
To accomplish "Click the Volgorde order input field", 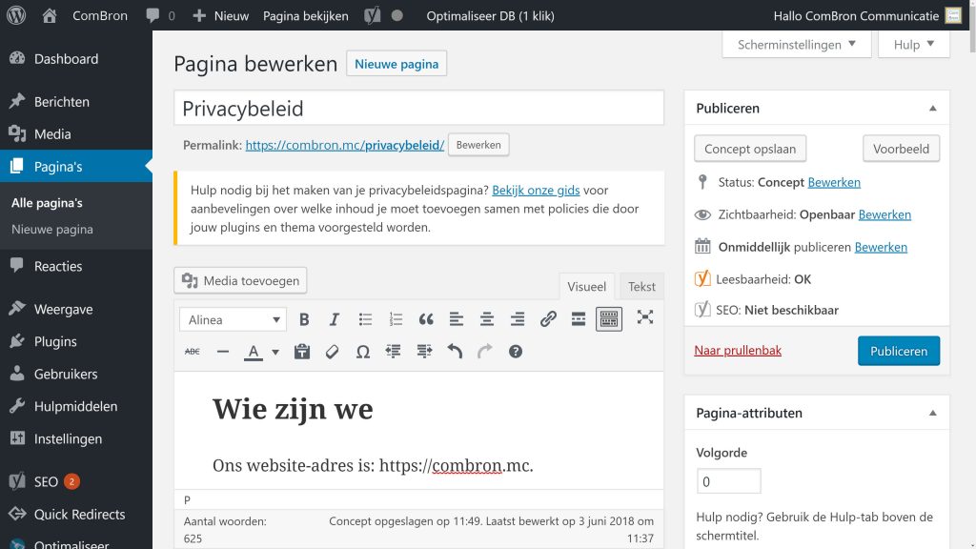I will [729, 480].
